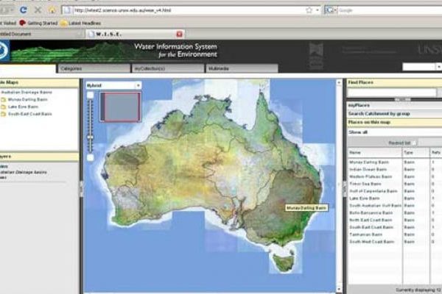This screenshot has width=442, height=294.
Task: Click the browser reload button
Action: pyautogui.click(x=23, y=10)
